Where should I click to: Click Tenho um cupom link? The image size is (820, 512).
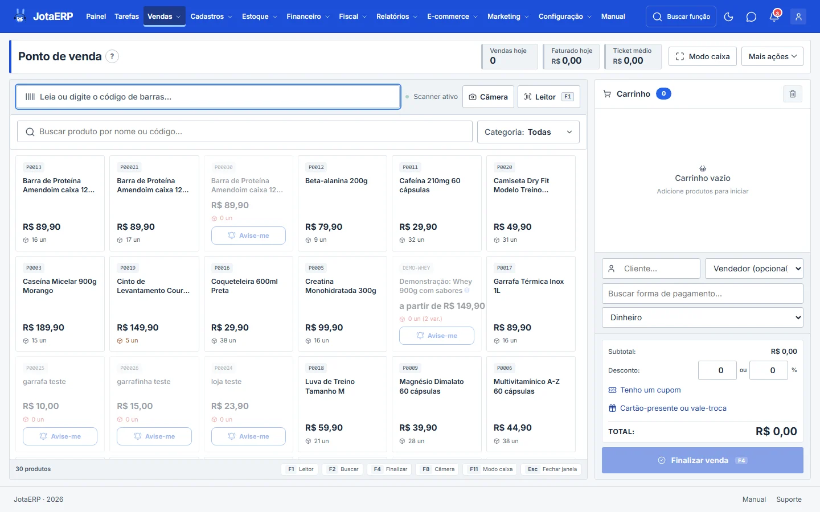pos(645,390)
